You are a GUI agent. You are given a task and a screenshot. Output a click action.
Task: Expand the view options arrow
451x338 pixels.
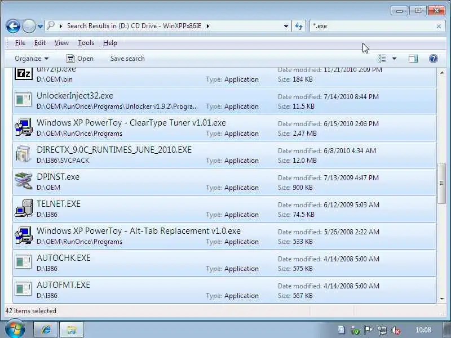click(394, 59)
